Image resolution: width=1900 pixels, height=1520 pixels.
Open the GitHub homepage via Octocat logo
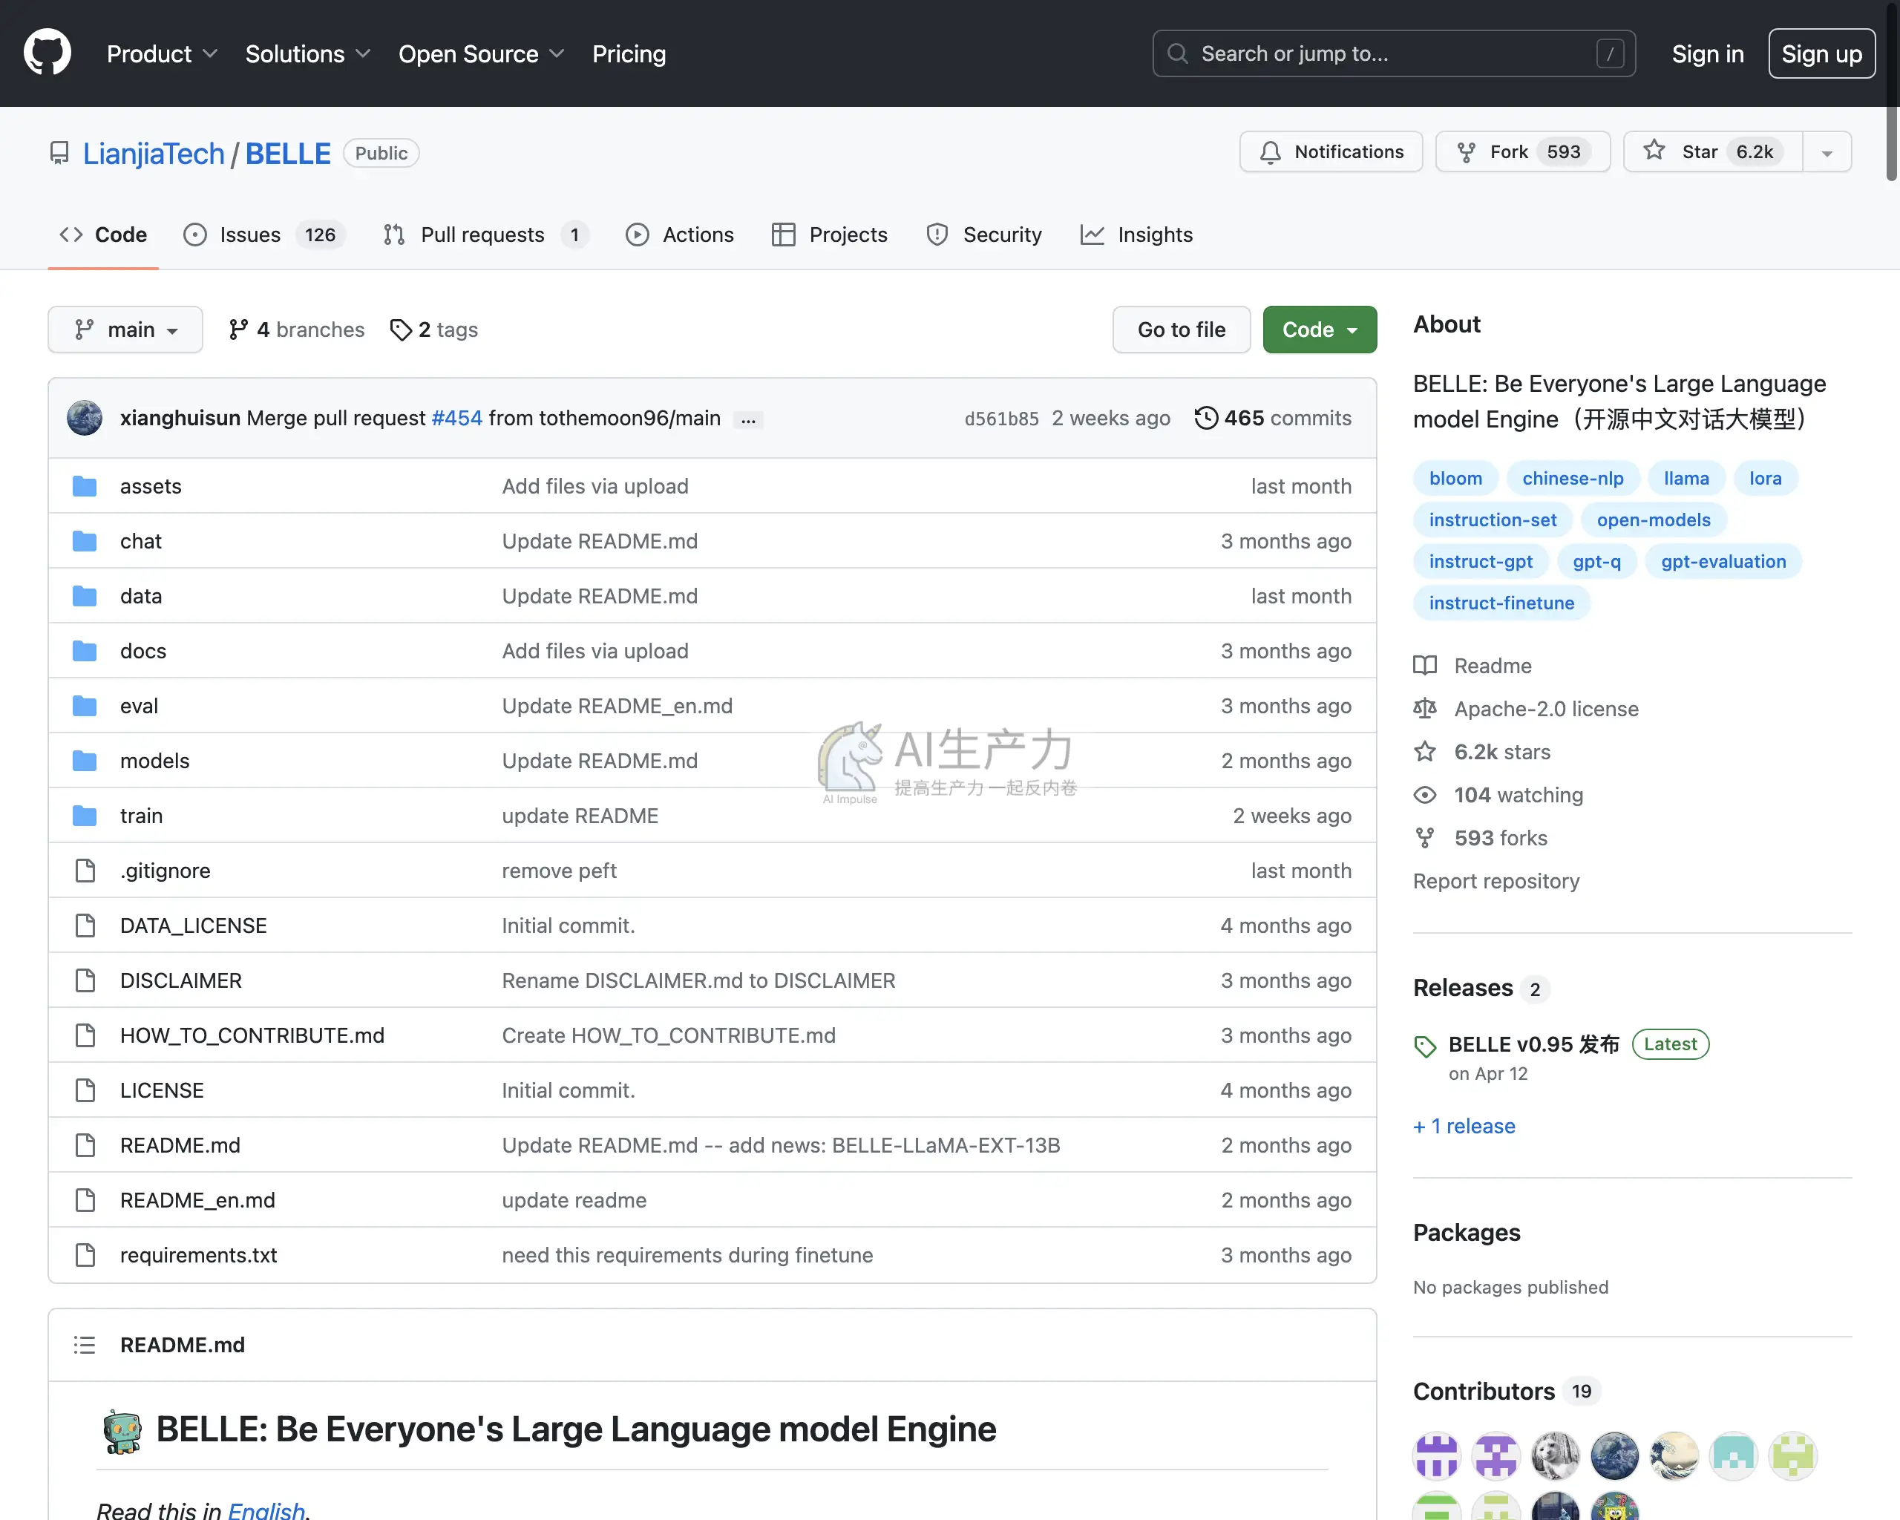pyautogui.click(x=47, y=53)
